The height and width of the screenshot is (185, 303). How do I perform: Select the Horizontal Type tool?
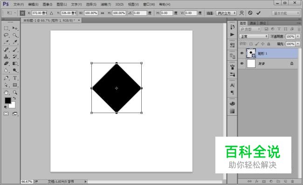click(15, 78)
